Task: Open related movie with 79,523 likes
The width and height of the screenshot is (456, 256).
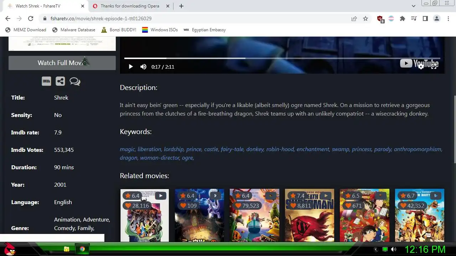Action: pos(254,215)
